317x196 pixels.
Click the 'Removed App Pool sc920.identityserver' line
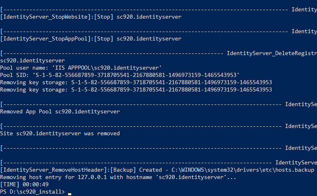point(60,111)
